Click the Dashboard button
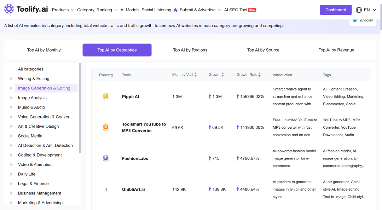Image resolution: width=382 pixels, height=210 pixels. click(x=336, y=10)
